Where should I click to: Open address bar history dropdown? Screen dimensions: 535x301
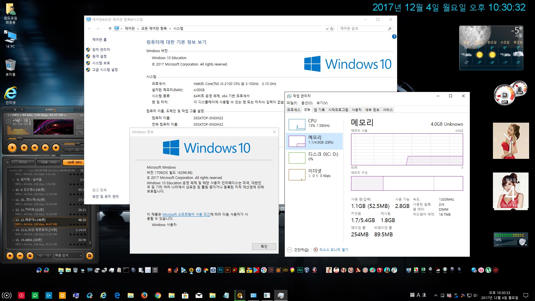tap(327, 29)
